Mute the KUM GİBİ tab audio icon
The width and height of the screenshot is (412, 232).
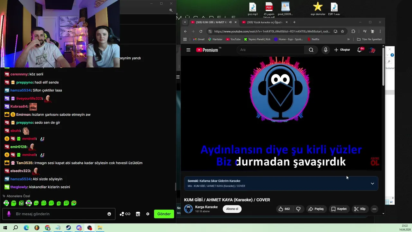click(x=230, y=22)
